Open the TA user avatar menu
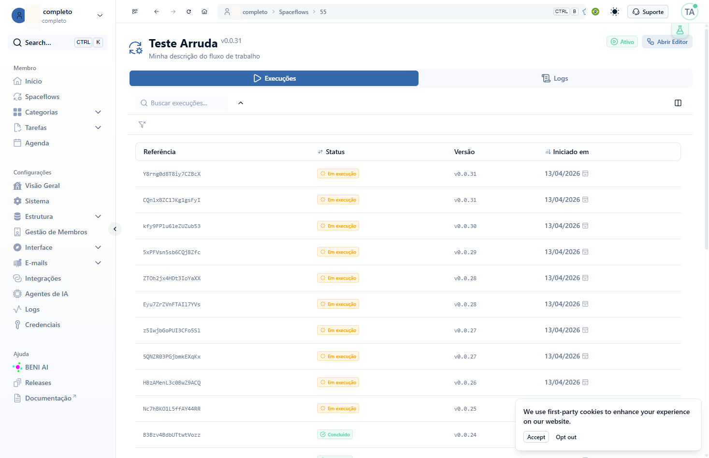This screenshot has width=709, height=458. click(x=690, y=12)
